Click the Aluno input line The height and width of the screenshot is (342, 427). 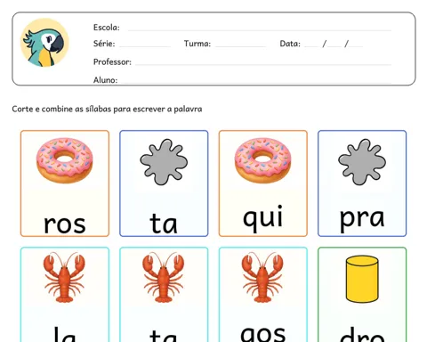[255, 80]
